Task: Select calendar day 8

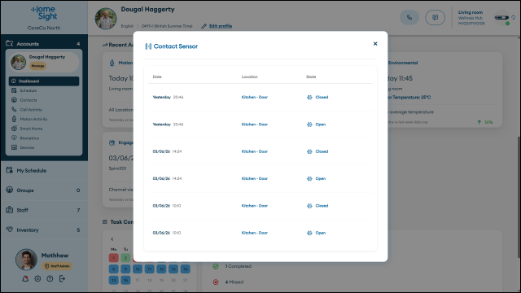Action: pyautogui.click(x=114, y=269)
